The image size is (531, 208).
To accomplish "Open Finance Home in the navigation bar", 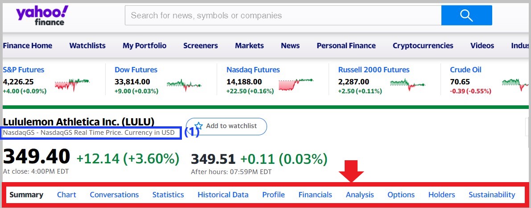I will tap(28, 46).
